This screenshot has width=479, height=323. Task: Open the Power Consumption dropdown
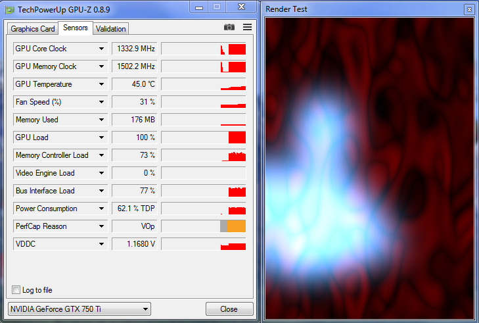(x=101, y=209)
